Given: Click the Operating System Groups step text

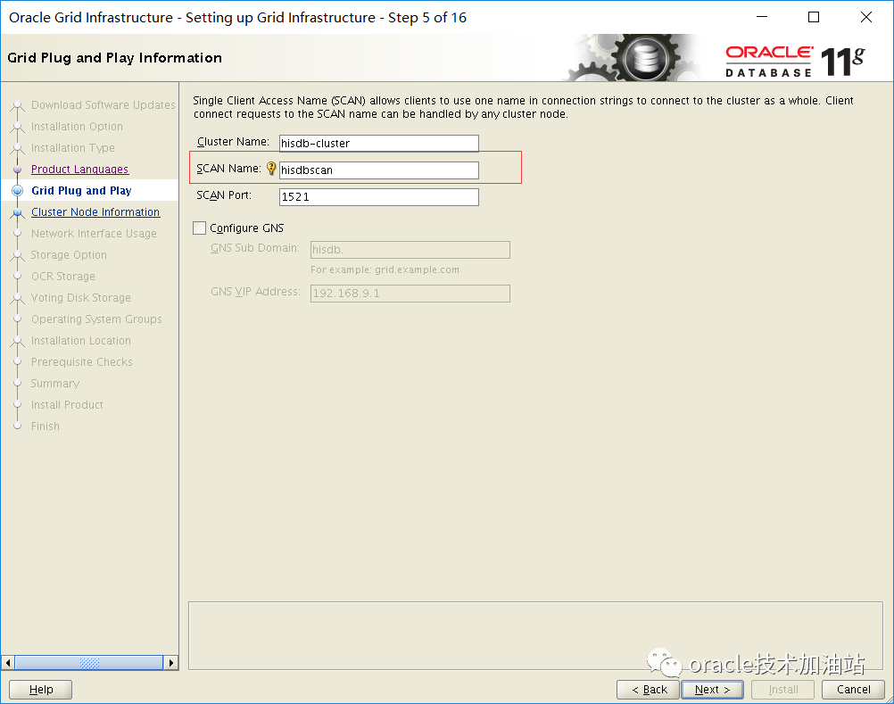Looking at the screenshot, I should click(x=97, y=319).
